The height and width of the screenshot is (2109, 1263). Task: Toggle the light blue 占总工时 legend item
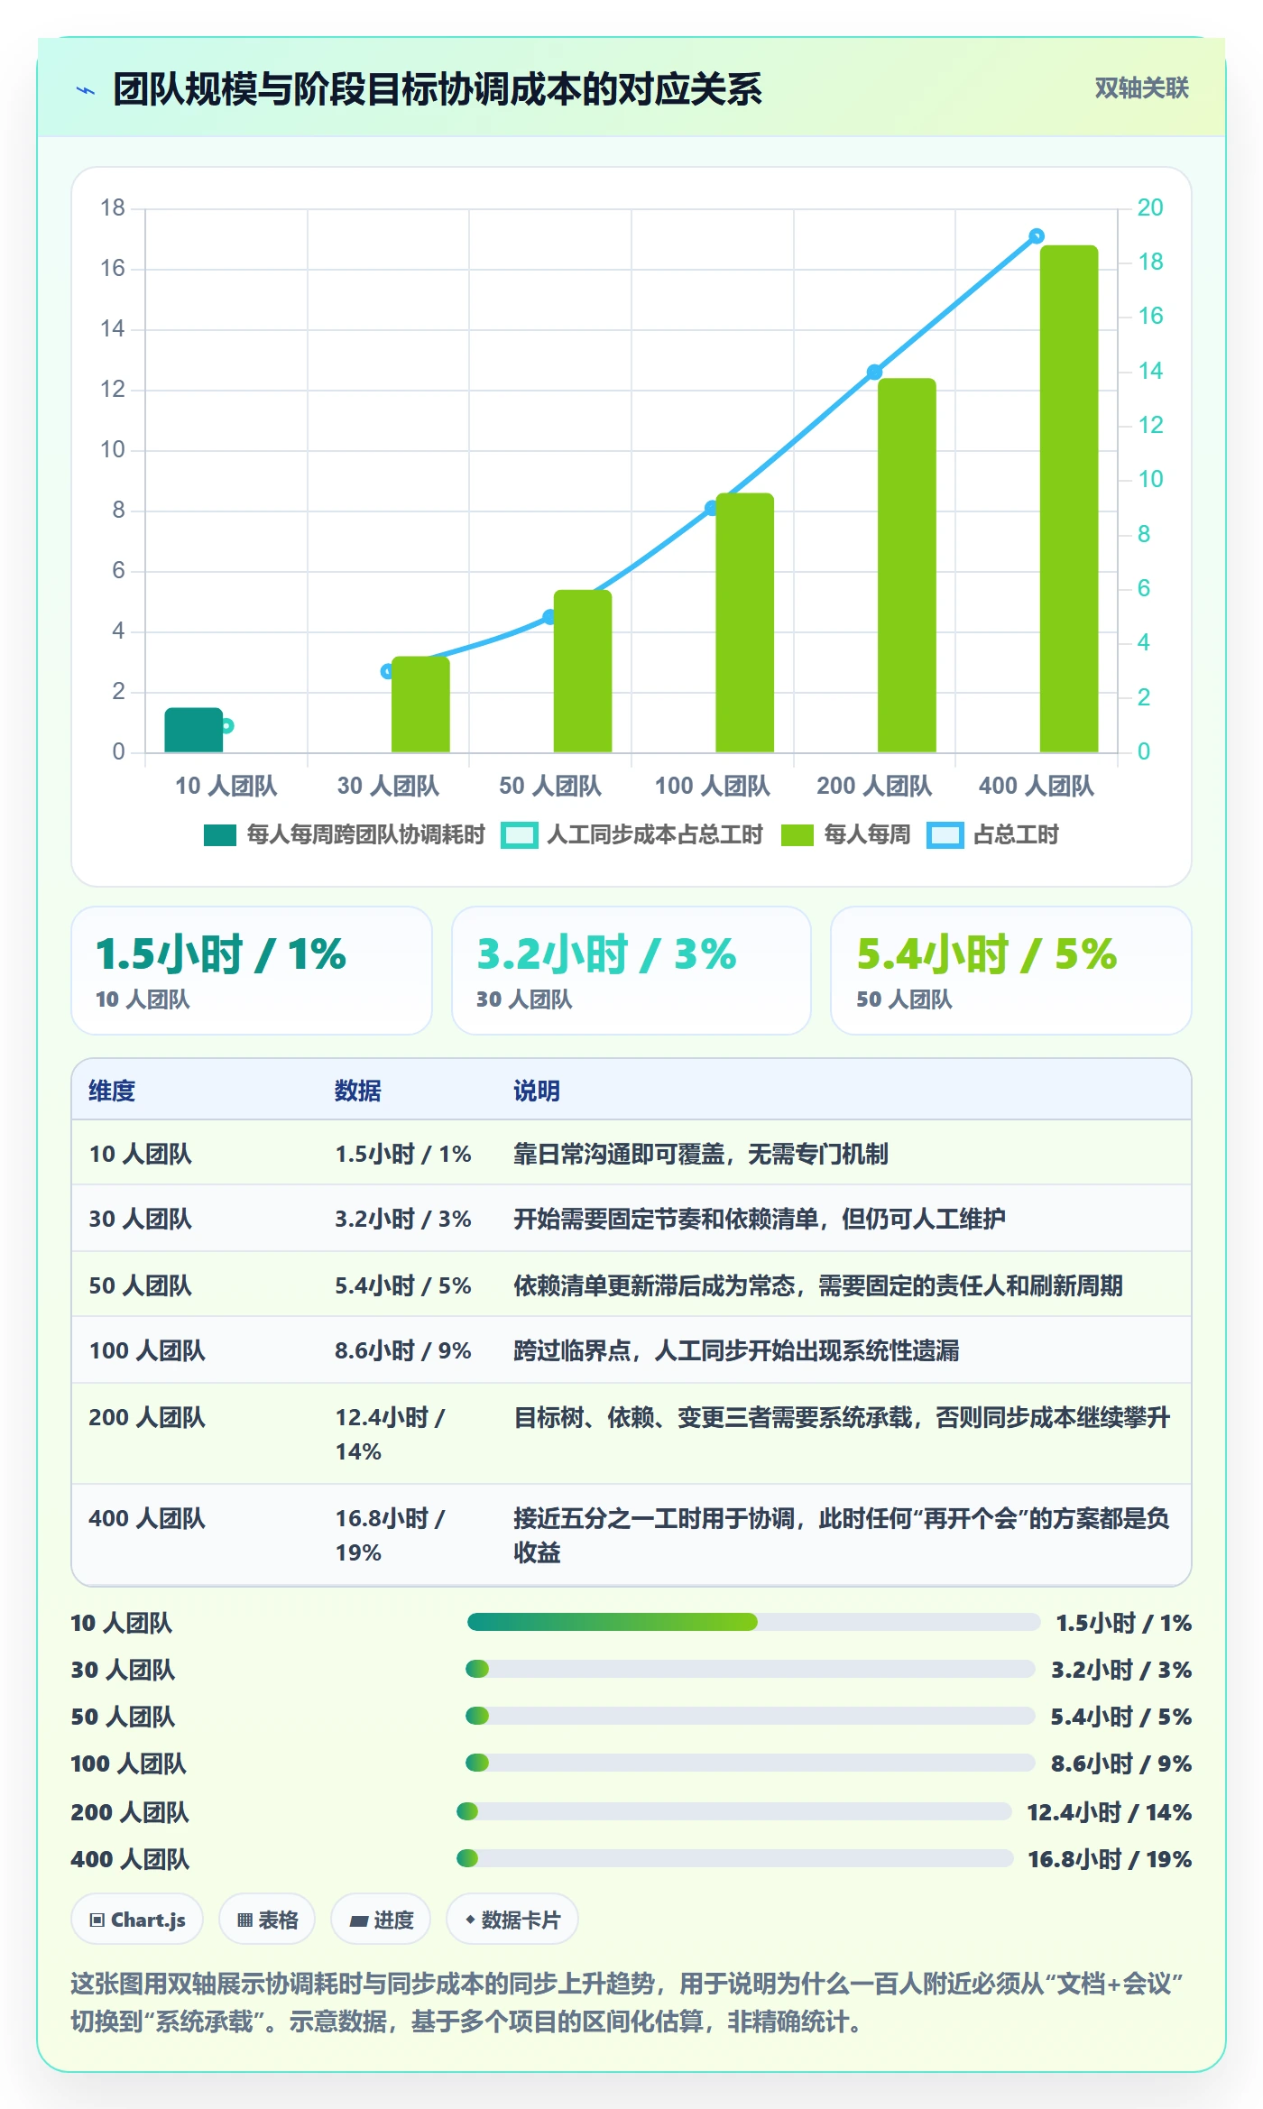coord(993,835)
